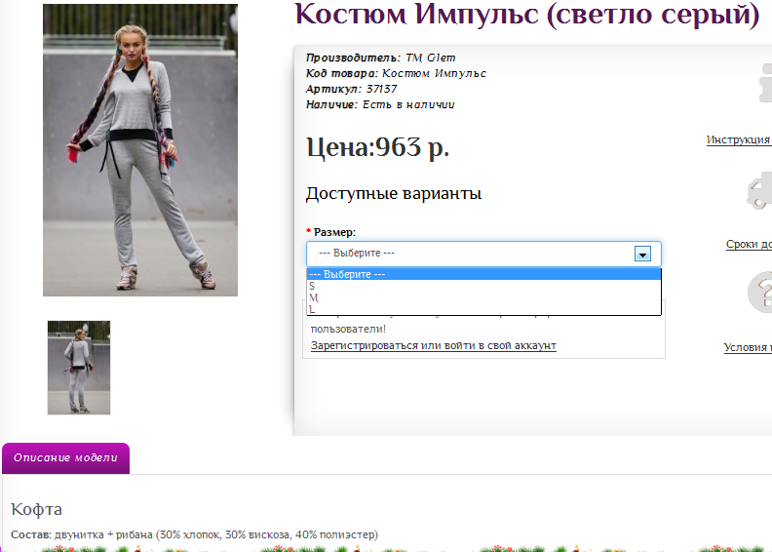Open the 'Условия' link
This screenshot has height=552, width=772.
tap(748, 347)
